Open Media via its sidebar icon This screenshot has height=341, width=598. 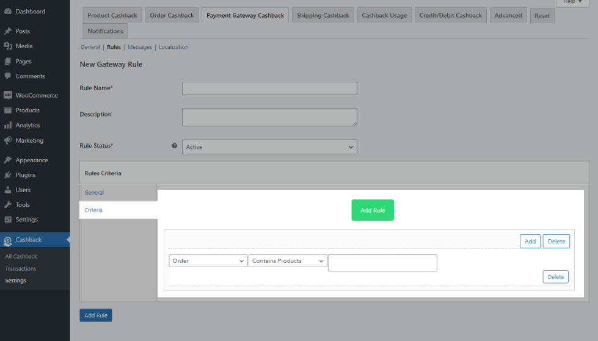coord(8,46)
